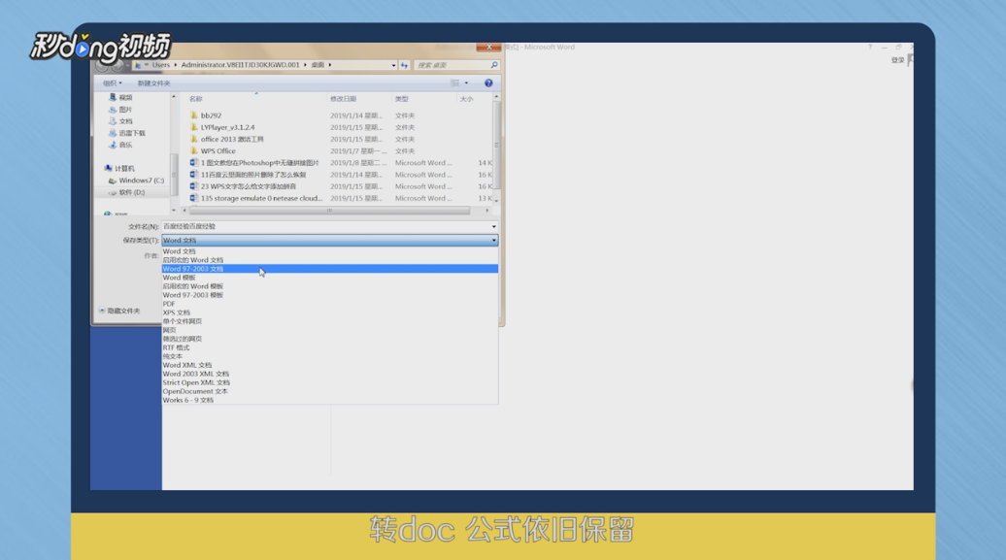Viewport: 1006px width, 560px height.
Task: Click the bb292 folder icon
Action: coord(194,115)
